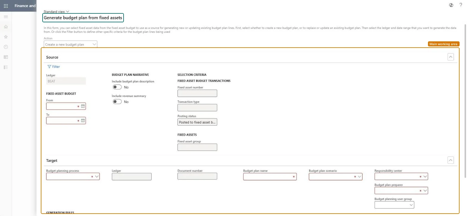This screenshot has width=467, height=216.
Task: Expand the navigation pane hamburger menu
Action: pyautogui.click(x=6, y=17)
